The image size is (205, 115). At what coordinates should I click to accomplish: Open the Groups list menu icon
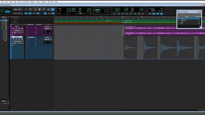pyautogui.click(x=8, y=101)
